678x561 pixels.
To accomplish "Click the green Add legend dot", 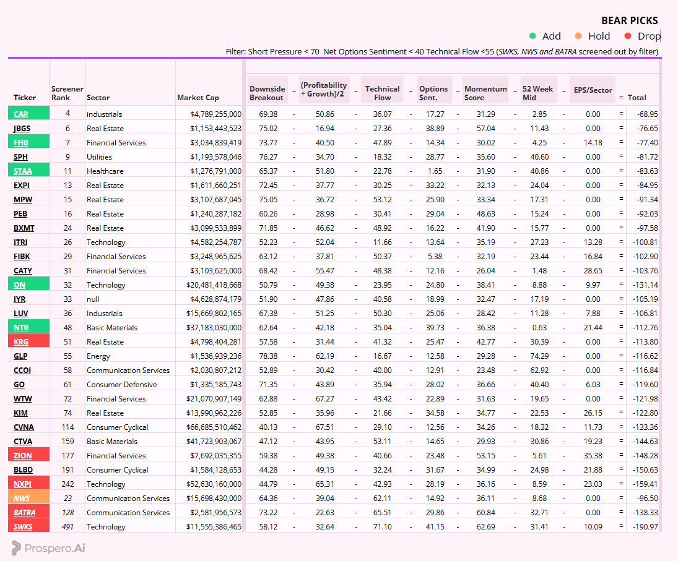I will [532, 36].
